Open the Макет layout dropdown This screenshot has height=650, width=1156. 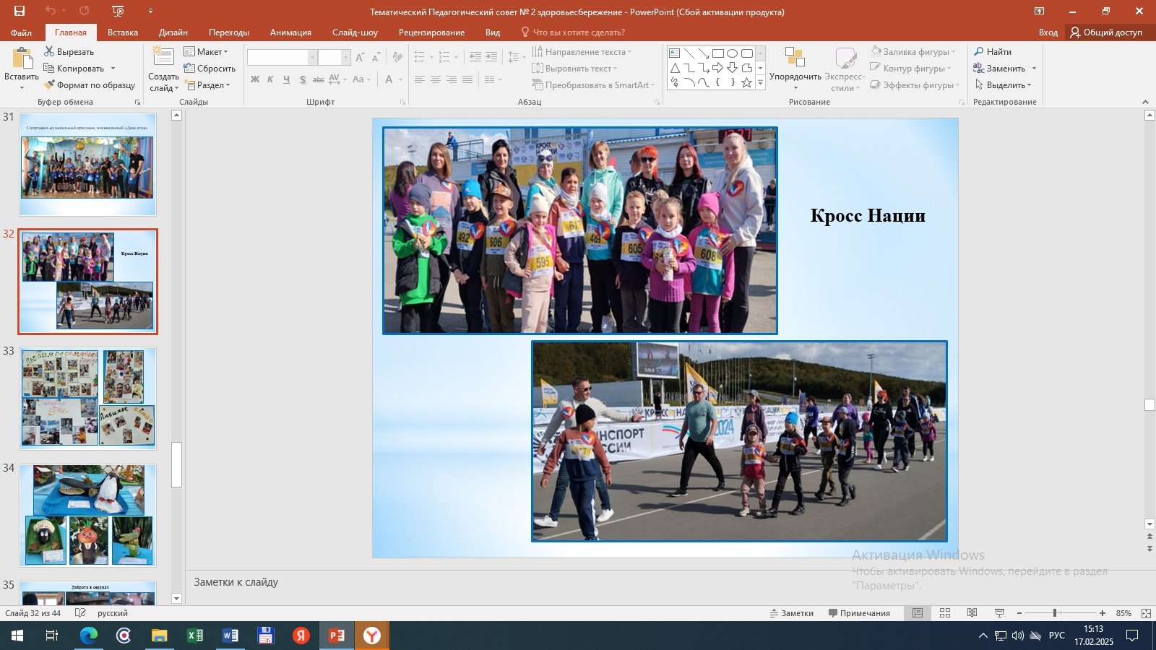[206, 52]
